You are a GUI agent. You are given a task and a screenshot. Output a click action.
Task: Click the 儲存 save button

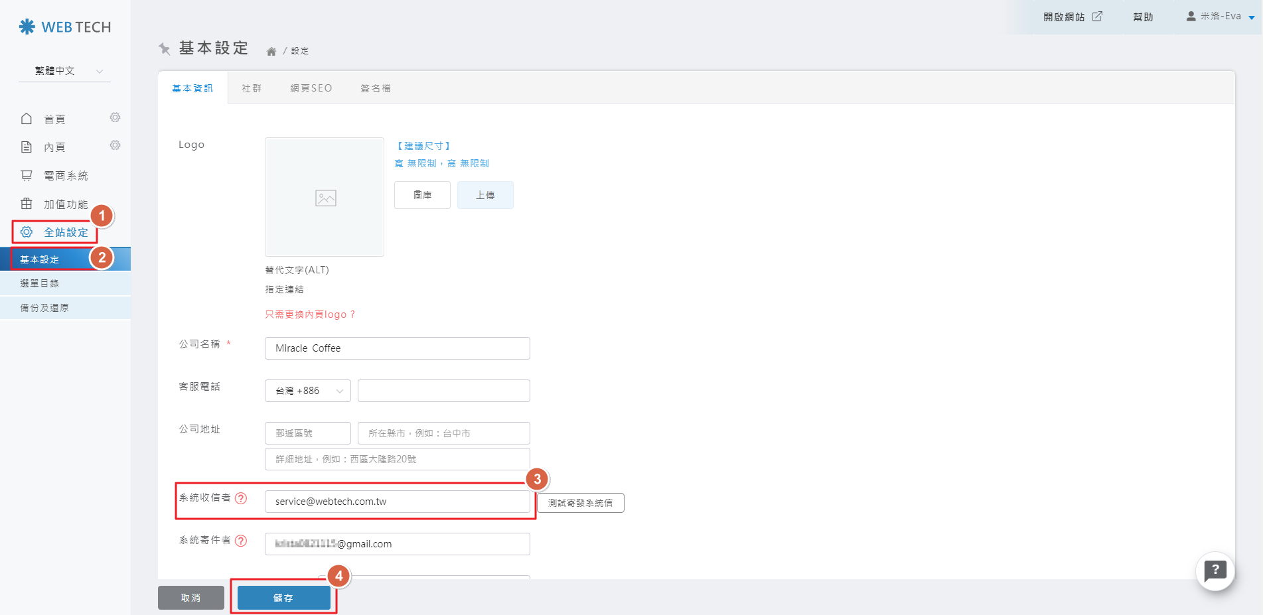[x=283, y=598]
